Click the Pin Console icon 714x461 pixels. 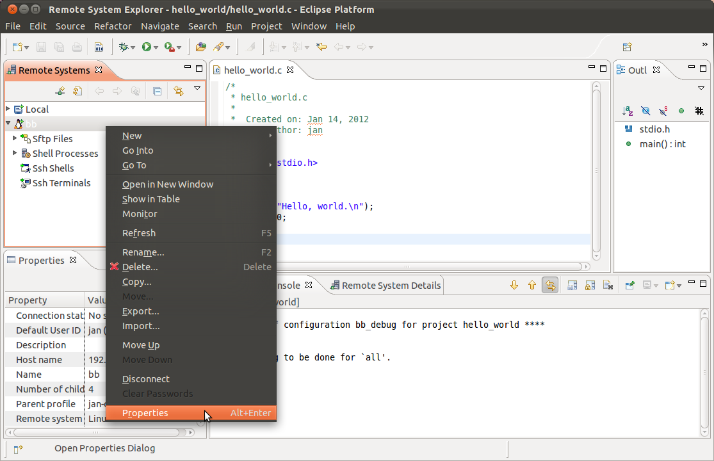pos(629,286)
